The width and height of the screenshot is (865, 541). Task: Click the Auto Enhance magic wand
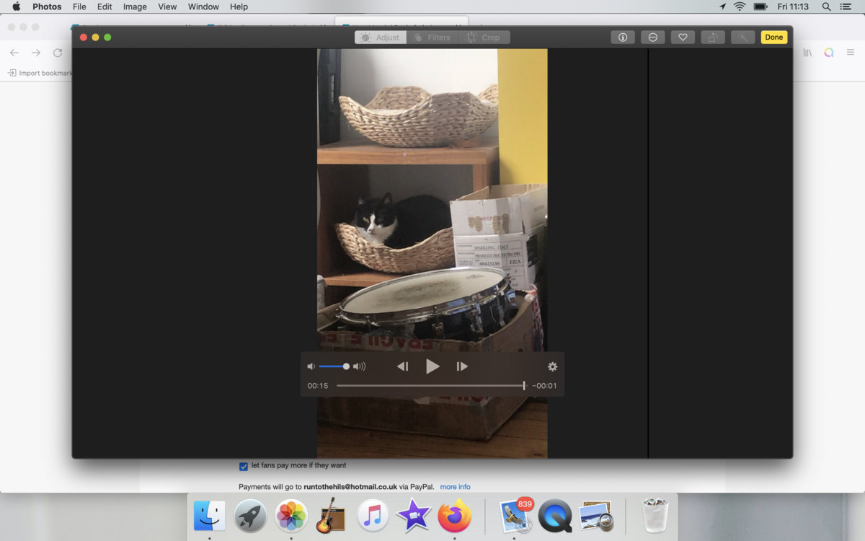pyautogui.click(x=742, y=38)
